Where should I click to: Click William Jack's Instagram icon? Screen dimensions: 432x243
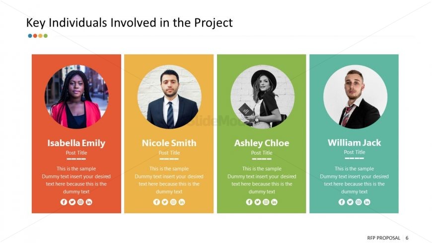(x=359, y=202)
